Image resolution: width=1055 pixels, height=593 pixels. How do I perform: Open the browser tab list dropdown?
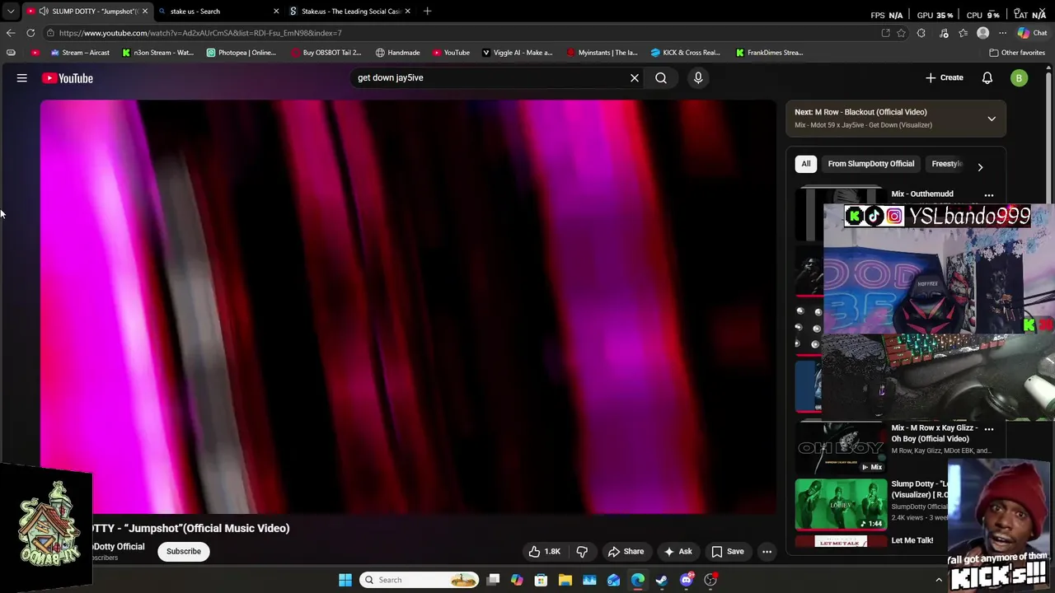[10, 12]
